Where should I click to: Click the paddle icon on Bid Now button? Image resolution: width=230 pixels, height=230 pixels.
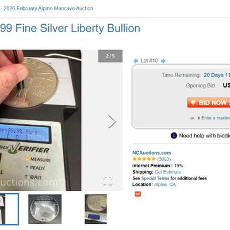193,102
